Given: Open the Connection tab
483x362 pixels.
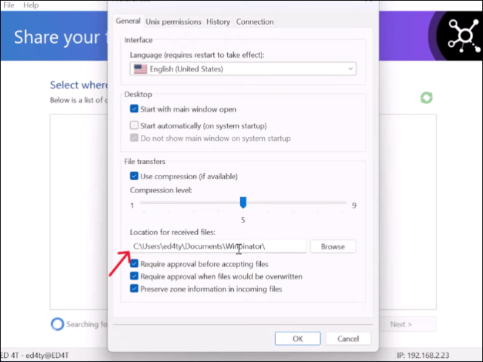Looking at the screenshot, I should click(x=255, y=22).
